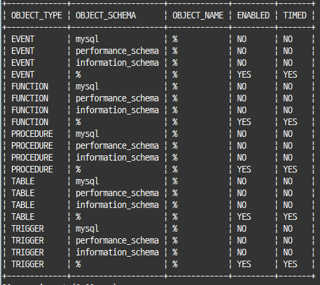
Task: Click 'EVENT' in the performance_schema row
Action: coord(23,51)
